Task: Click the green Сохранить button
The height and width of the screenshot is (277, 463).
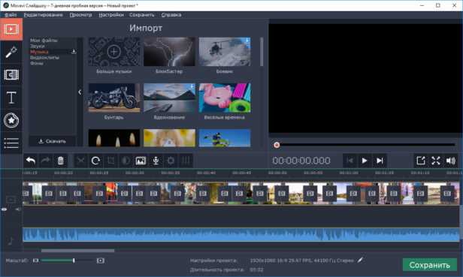Action: point(430,265)
